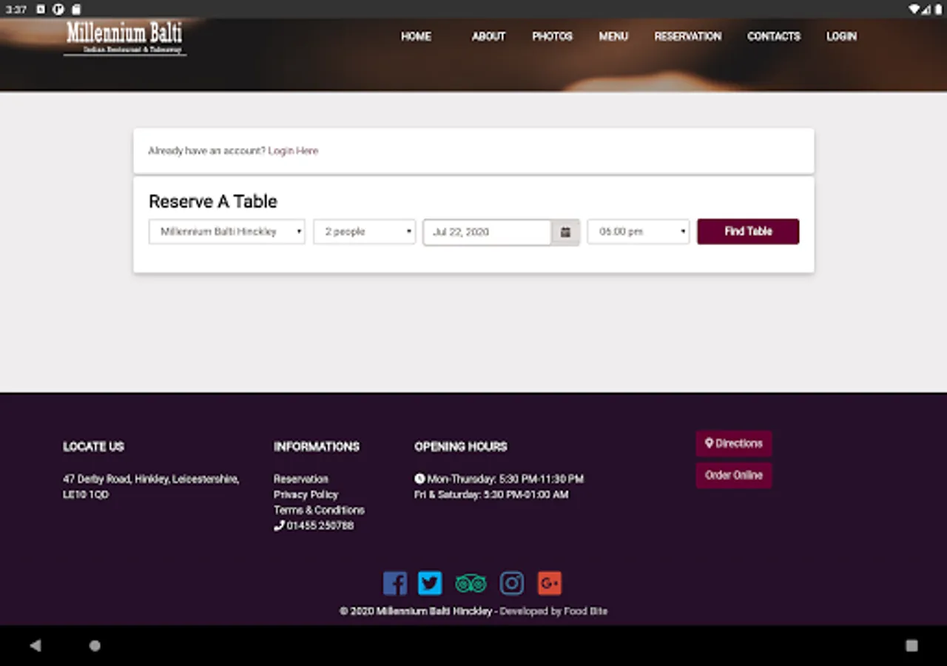
Task: Expand the 2 people party size dropdown
Action: point(364,232)
